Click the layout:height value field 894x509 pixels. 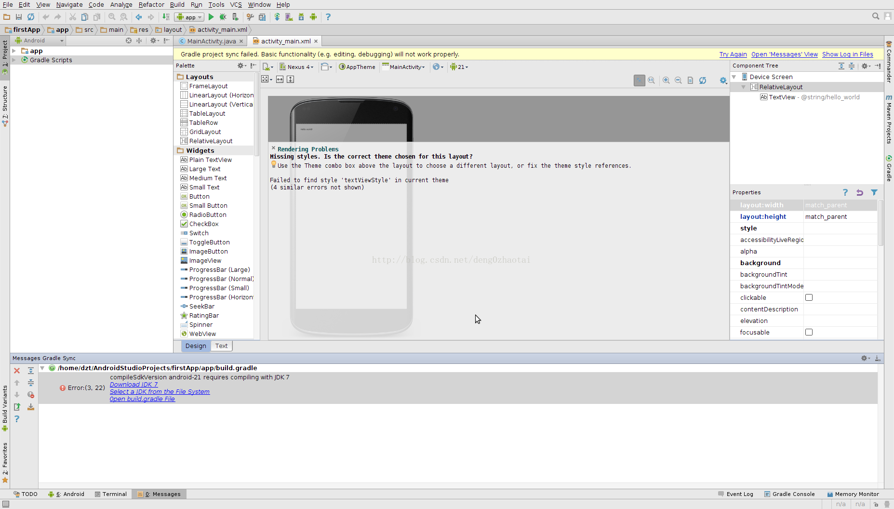(840, 216)
